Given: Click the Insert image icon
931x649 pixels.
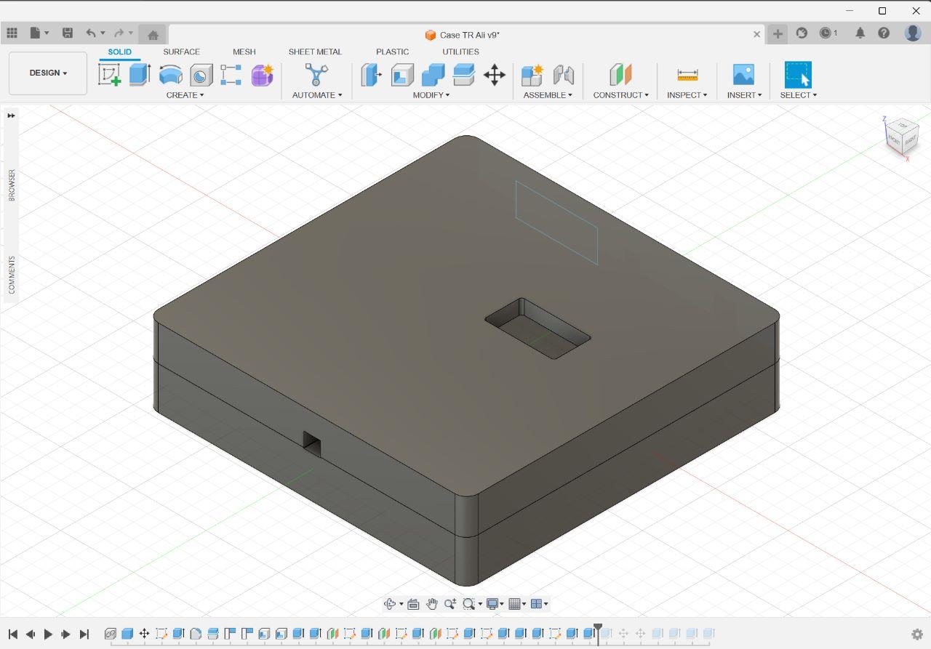Looking at the screenshot, I should pyautogui.click(x=743, y=75).
